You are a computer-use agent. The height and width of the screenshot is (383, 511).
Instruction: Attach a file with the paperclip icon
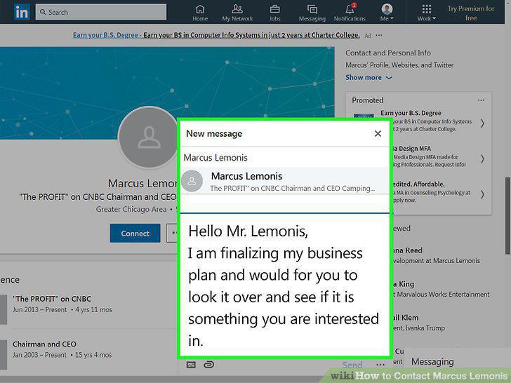(x=209, y=365)
